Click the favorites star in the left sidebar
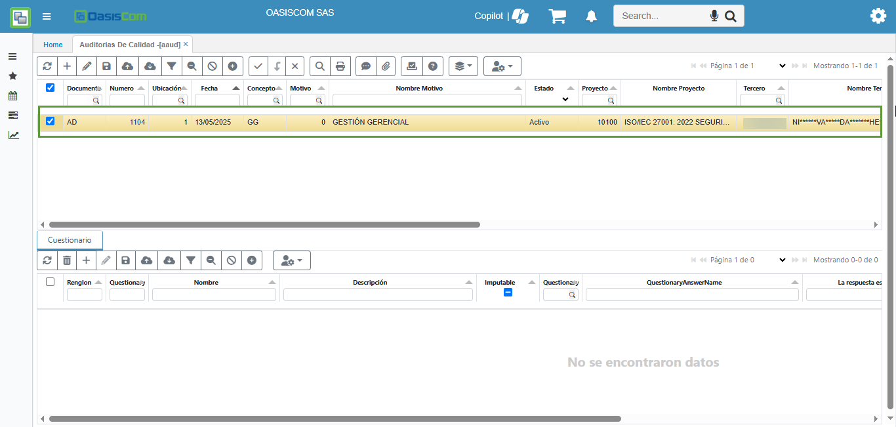The image size is (896, 427). pyautogui.click(x=12, y=76)
